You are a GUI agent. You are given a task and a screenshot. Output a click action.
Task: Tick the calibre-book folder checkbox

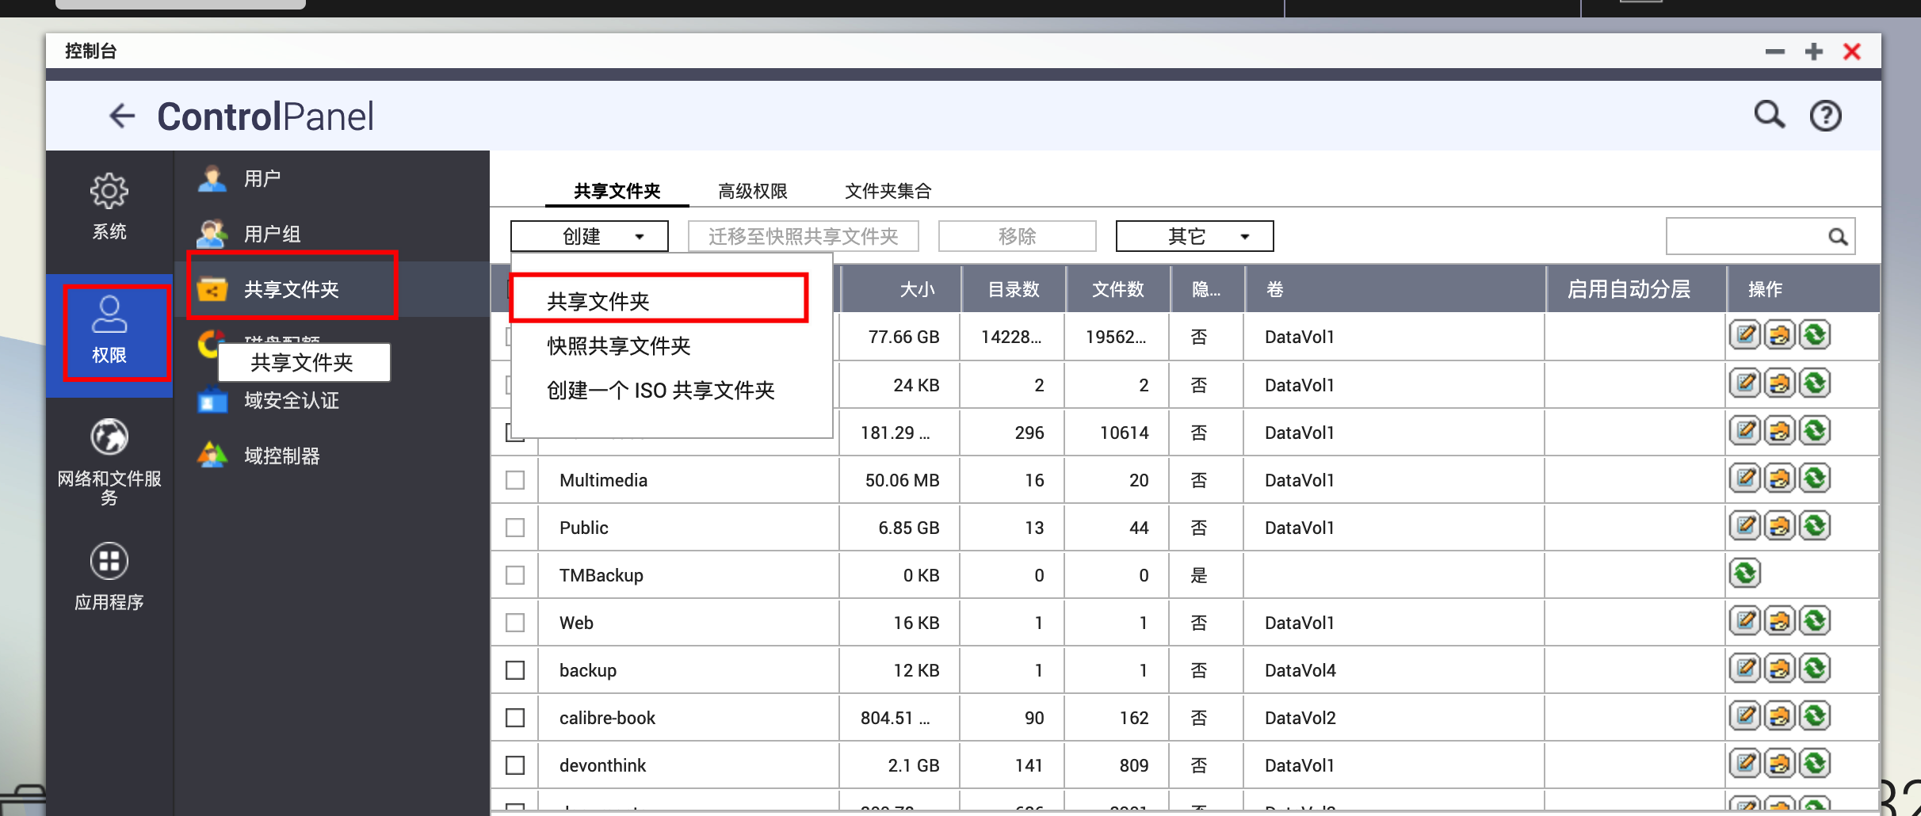tap(515, 718)
